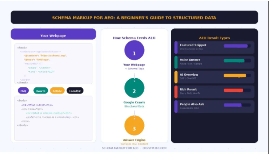269x155 pixels.
Task: Click the <p>Schema markup is a vocabulary line
Action: (x=52, y=117)
